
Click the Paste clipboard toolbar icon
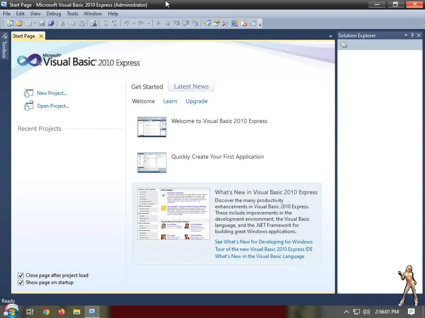[81, 23]
